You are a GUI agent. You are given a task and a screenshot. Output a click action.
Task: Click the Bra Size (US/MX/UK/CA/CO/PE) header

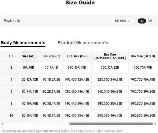[110, 56]
